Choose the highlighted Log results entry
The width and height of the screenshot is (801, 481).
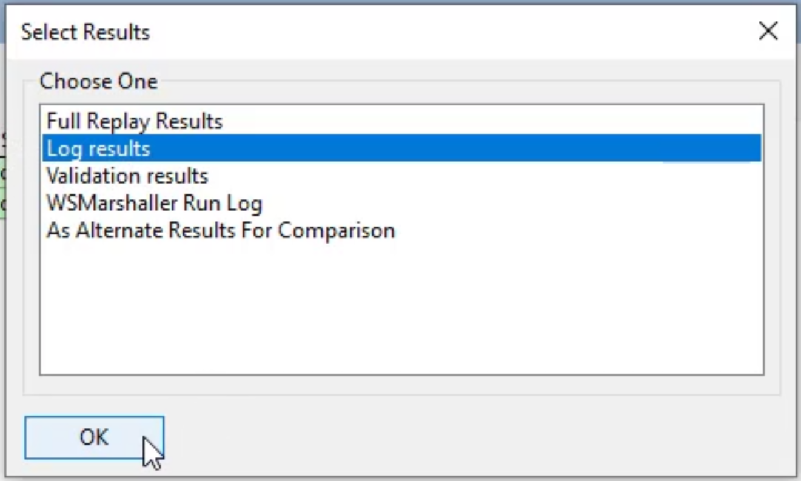tap(401, 148)
